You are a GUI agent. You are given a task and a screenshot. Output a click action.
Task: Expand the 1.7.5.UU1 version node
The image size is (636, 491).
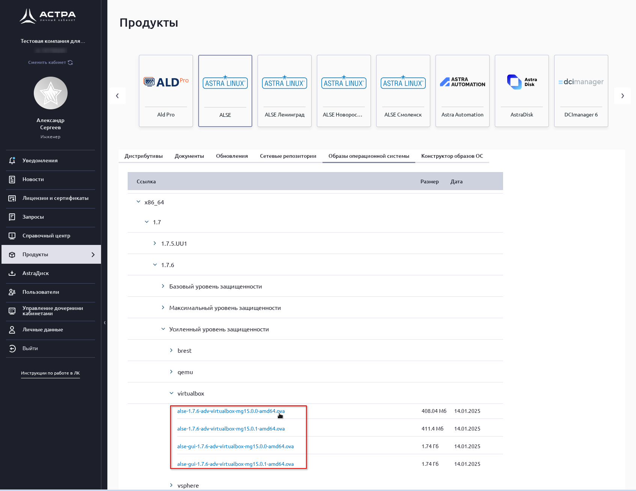point(155,243)
